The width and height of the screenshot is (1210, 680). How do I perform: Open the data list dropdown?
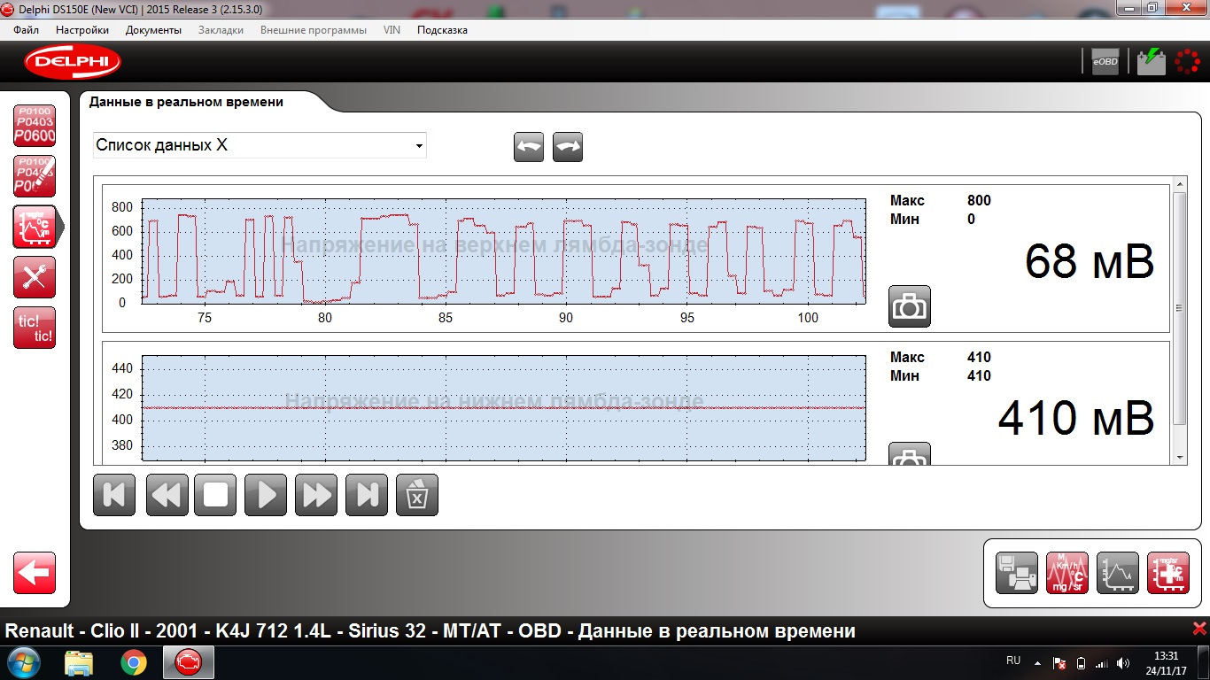pyautogui.click(x=260, y=145)
